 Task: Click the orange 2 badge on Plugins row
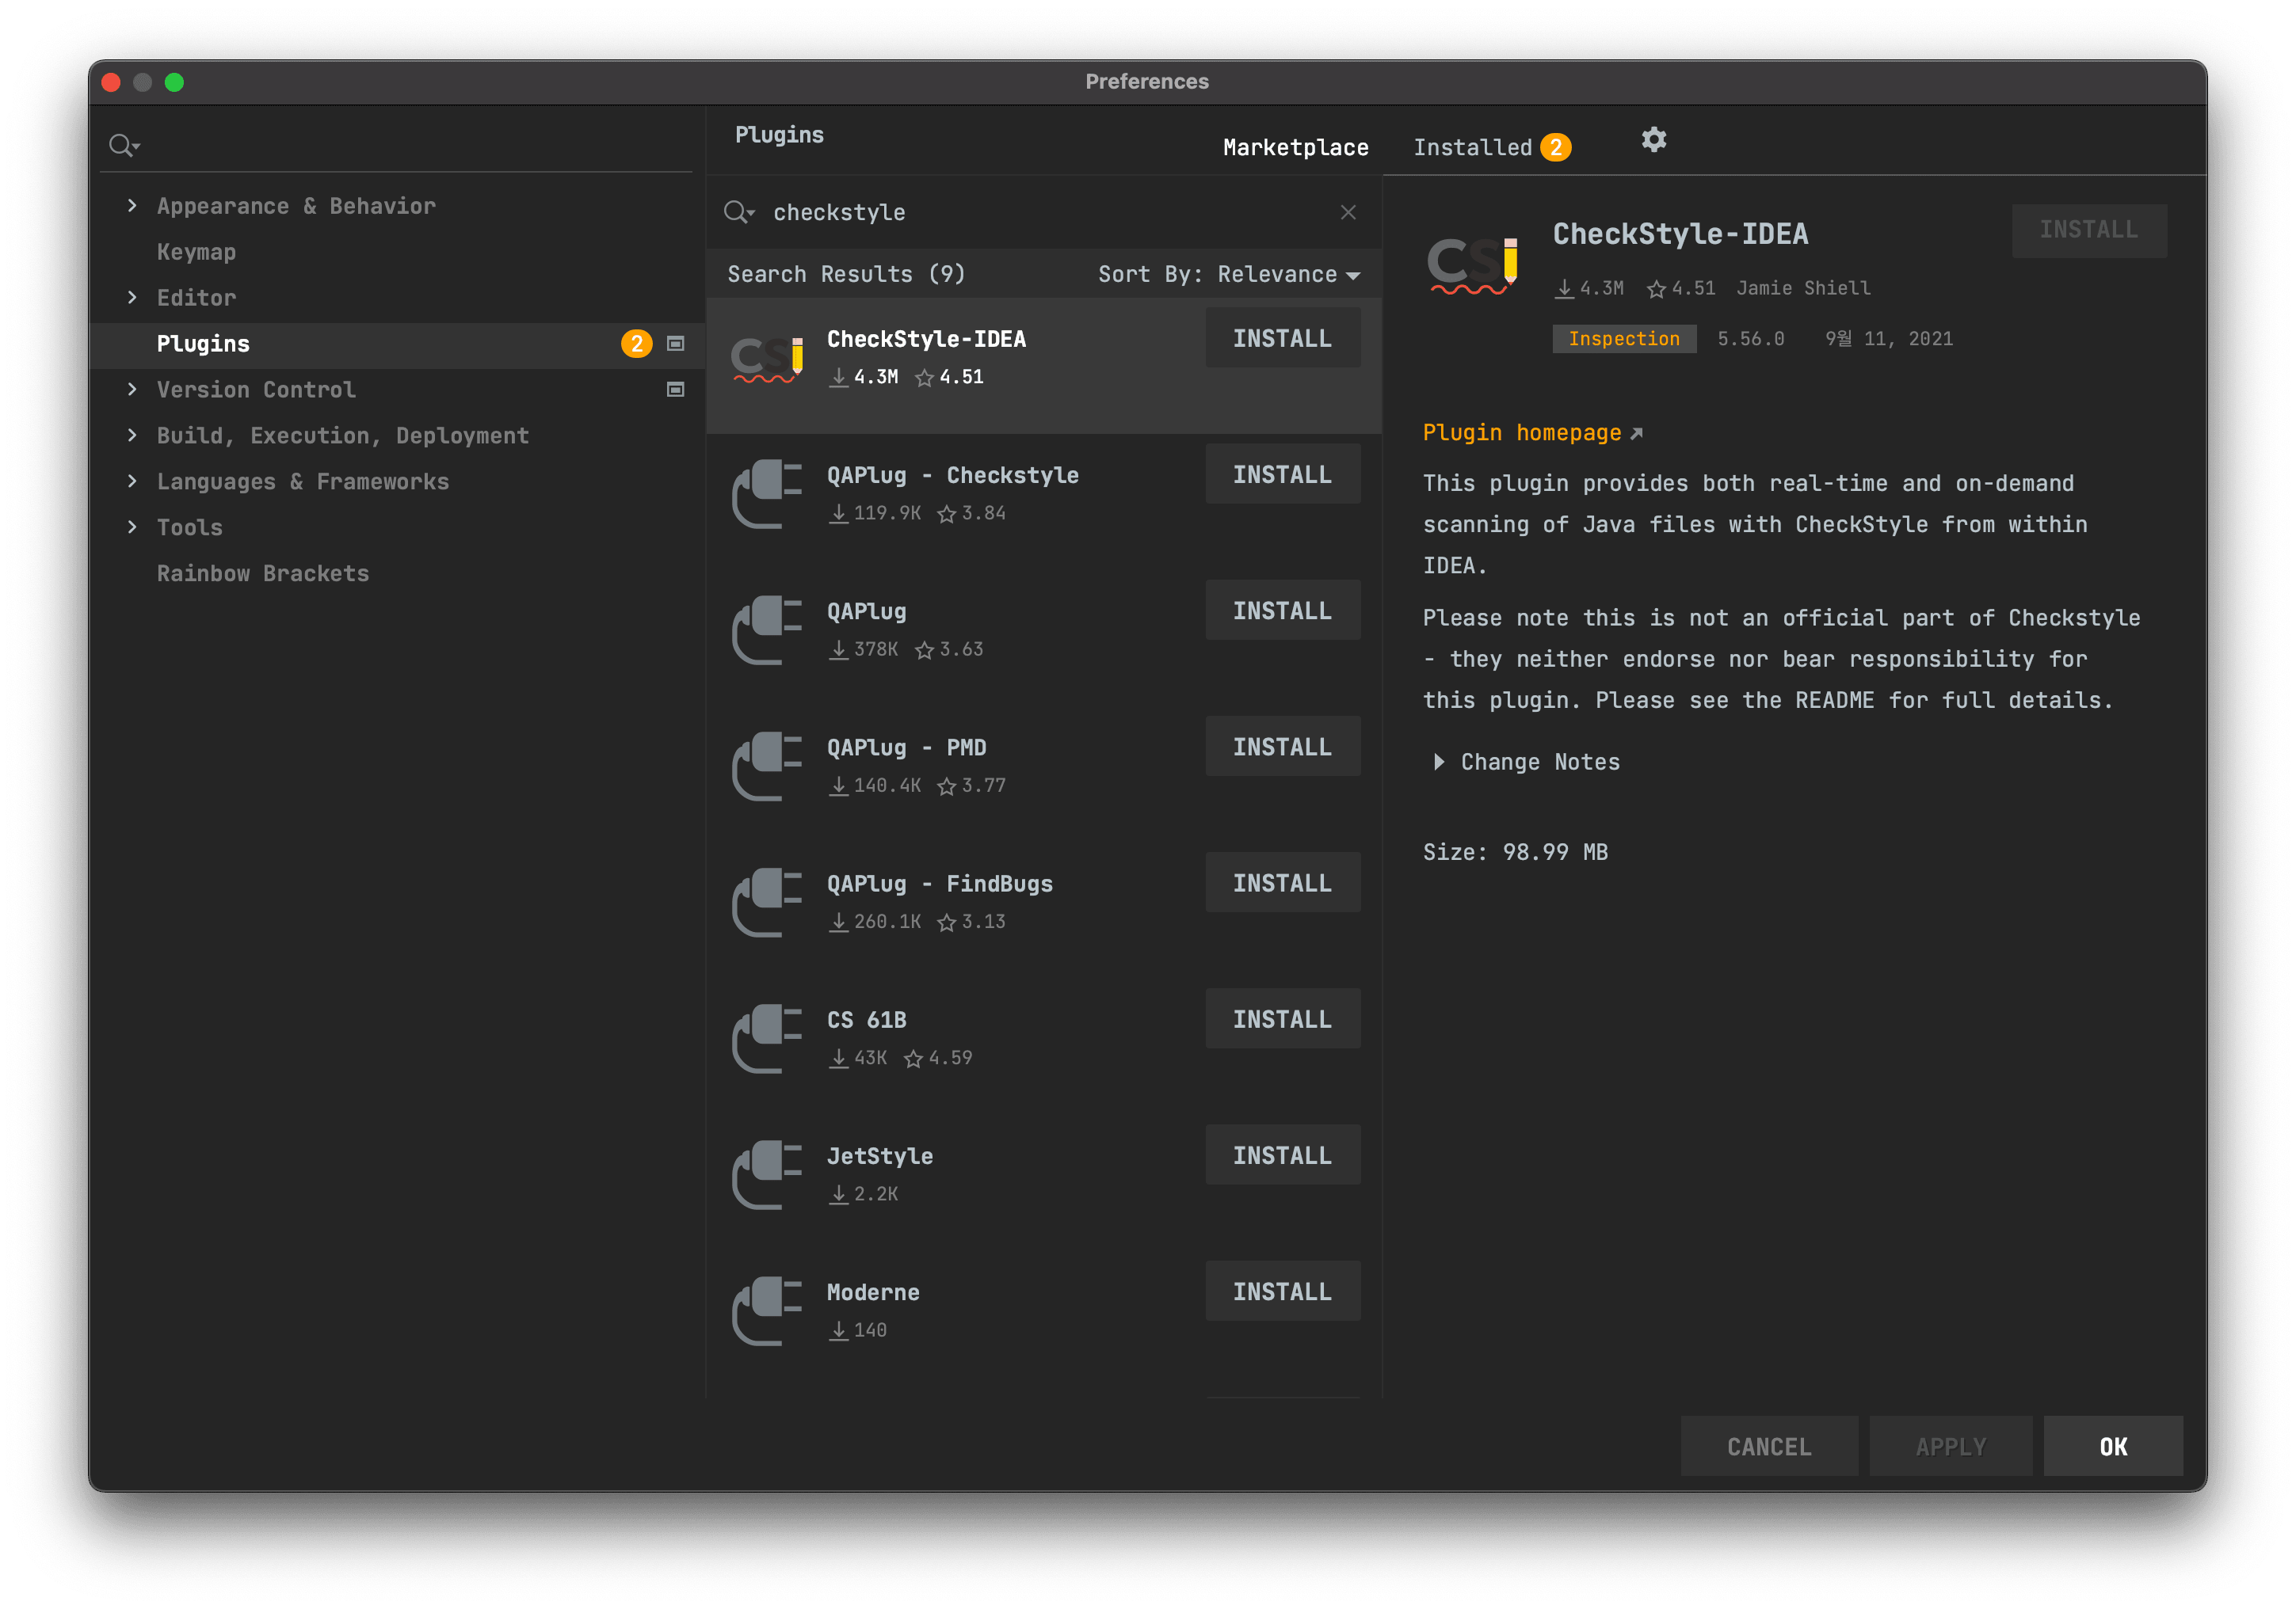tap(637, 344)
